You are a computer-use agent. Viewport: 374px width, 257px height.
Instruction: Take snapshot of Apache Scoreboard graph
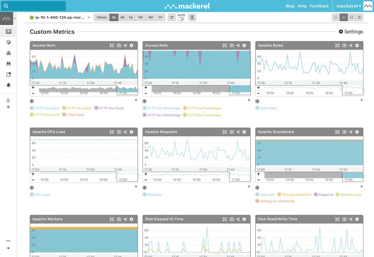pyautogui.click(x=344, y=132)
